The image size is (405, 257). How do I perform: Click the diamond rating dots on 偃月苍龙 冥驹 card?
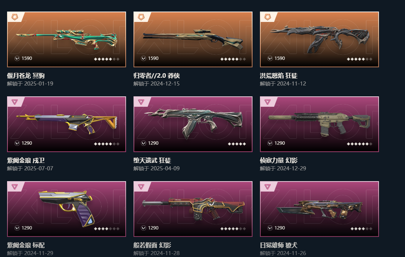106,59
